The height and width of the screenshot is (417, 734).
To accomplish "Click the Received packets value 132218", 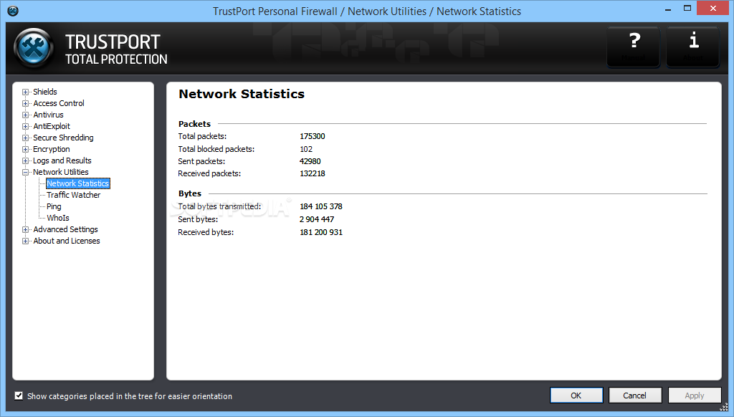I will click(313, 173).
